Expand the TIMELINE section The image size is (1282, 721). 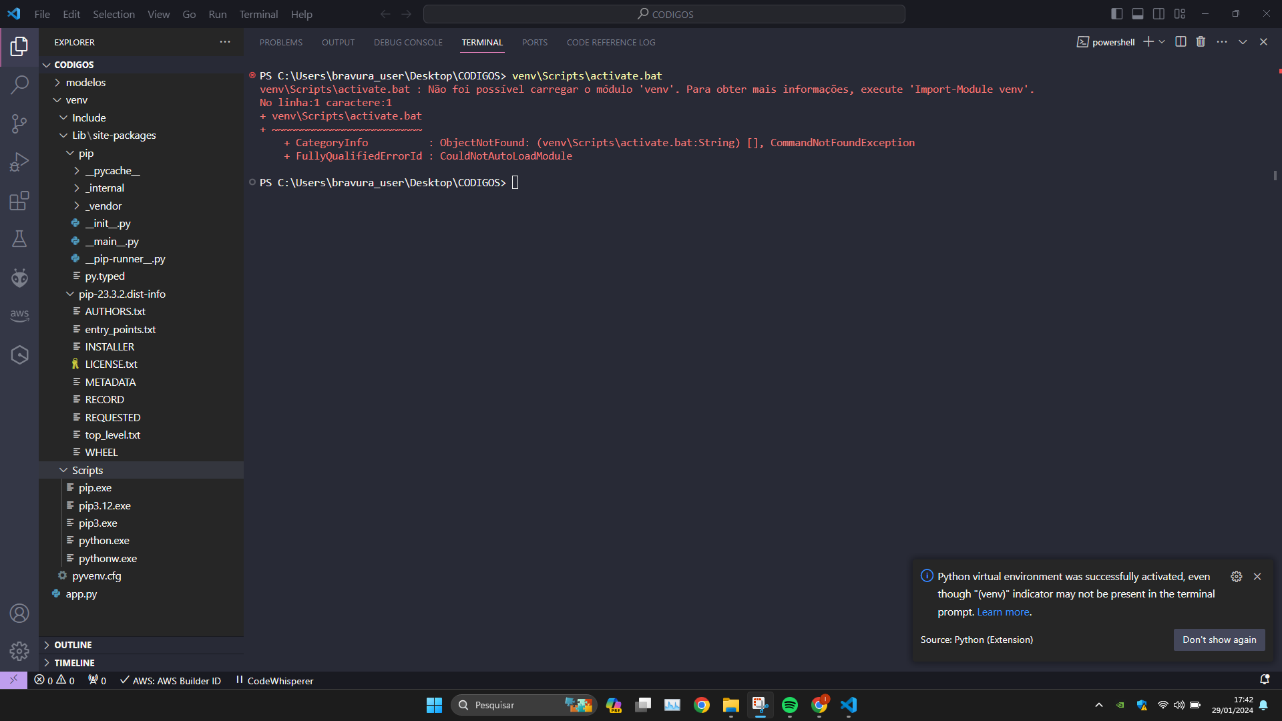(x=142, y=663)
